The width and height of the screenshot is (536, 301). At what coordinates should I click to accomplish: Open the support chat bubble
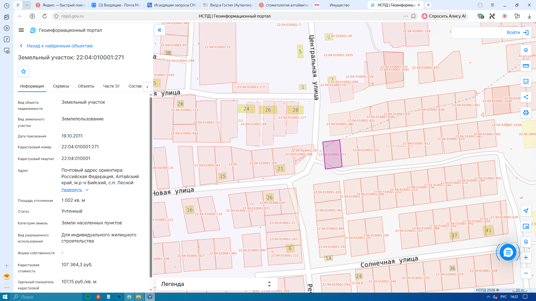[x=508, y=253]
